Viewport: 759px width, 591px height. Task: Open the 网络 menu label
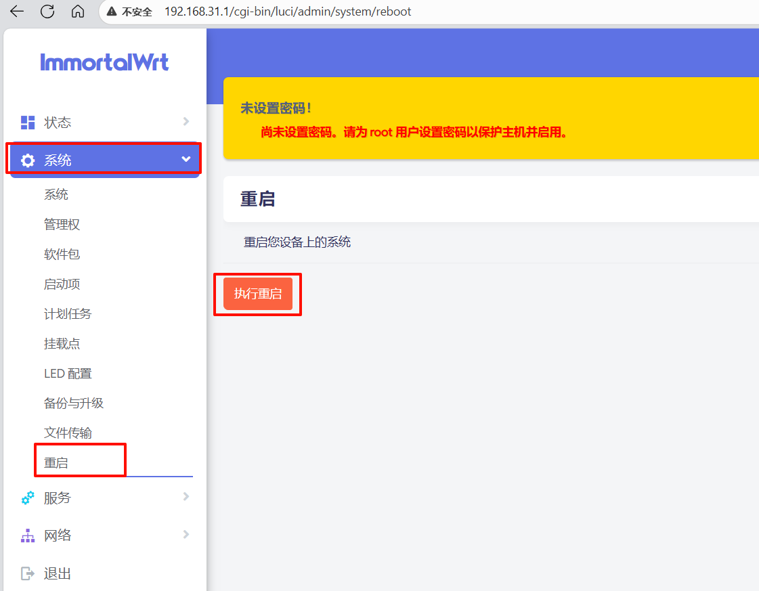pyautogui.click(x=58, y=535)
